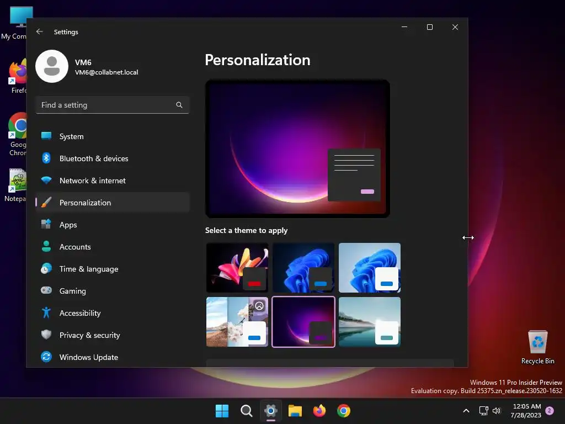Launch Firefox from the taskbar
This screenshot has height=424, width=565.
click(x=319, y=411)
